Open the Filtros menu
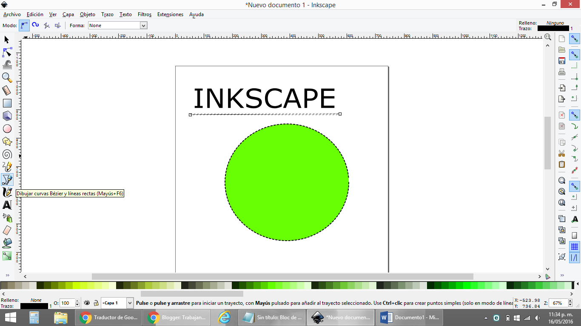581x326 pixels. tap(145, 14)
